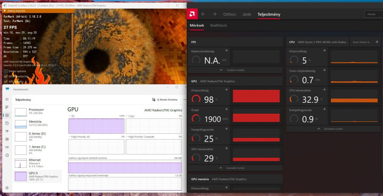Open the Beállítások sub-tab
Viewport: 383px width, 196px height.
(x=219, y=25)
